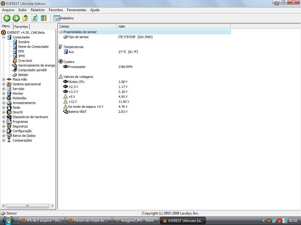Open the Favoritos menu

[x=56, y=10]
